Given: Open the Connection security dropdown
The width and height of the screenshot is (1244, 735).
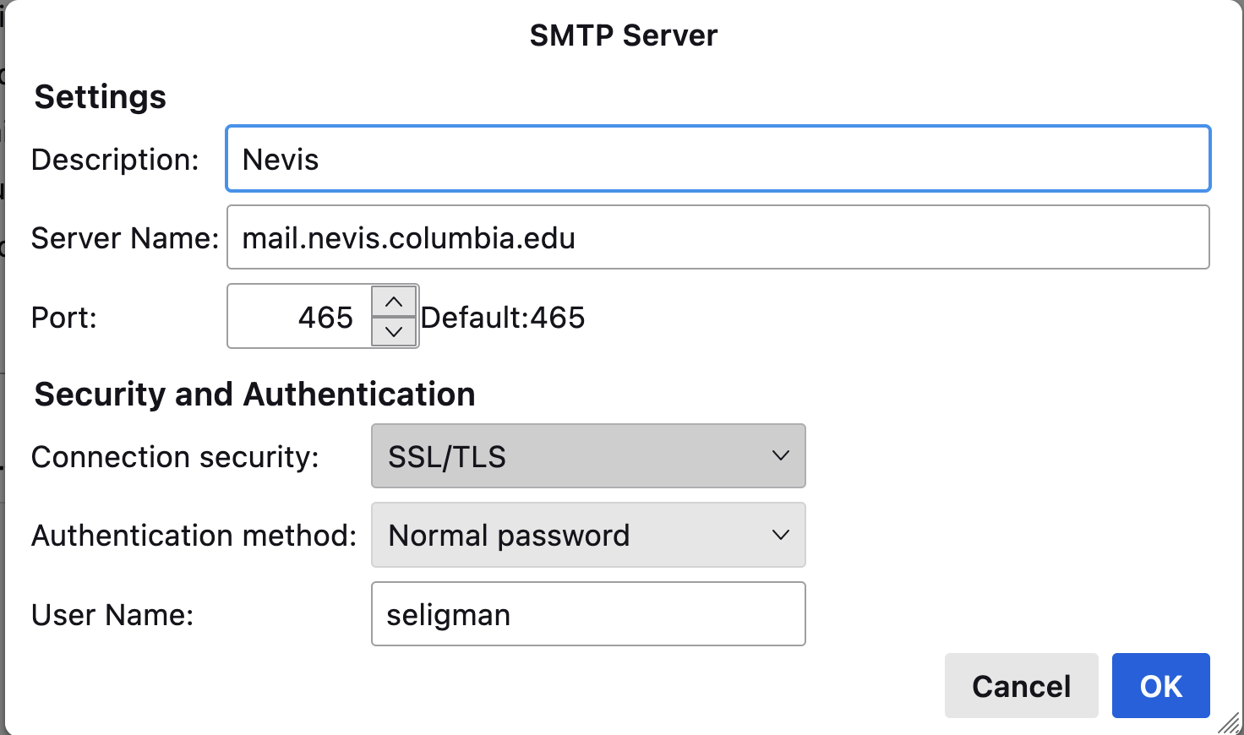Looking at the screenshot, I should (587, 456).
